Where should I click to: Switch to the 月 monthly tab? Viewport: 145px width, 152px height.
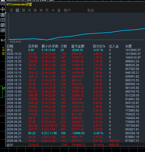click(29, 10)
